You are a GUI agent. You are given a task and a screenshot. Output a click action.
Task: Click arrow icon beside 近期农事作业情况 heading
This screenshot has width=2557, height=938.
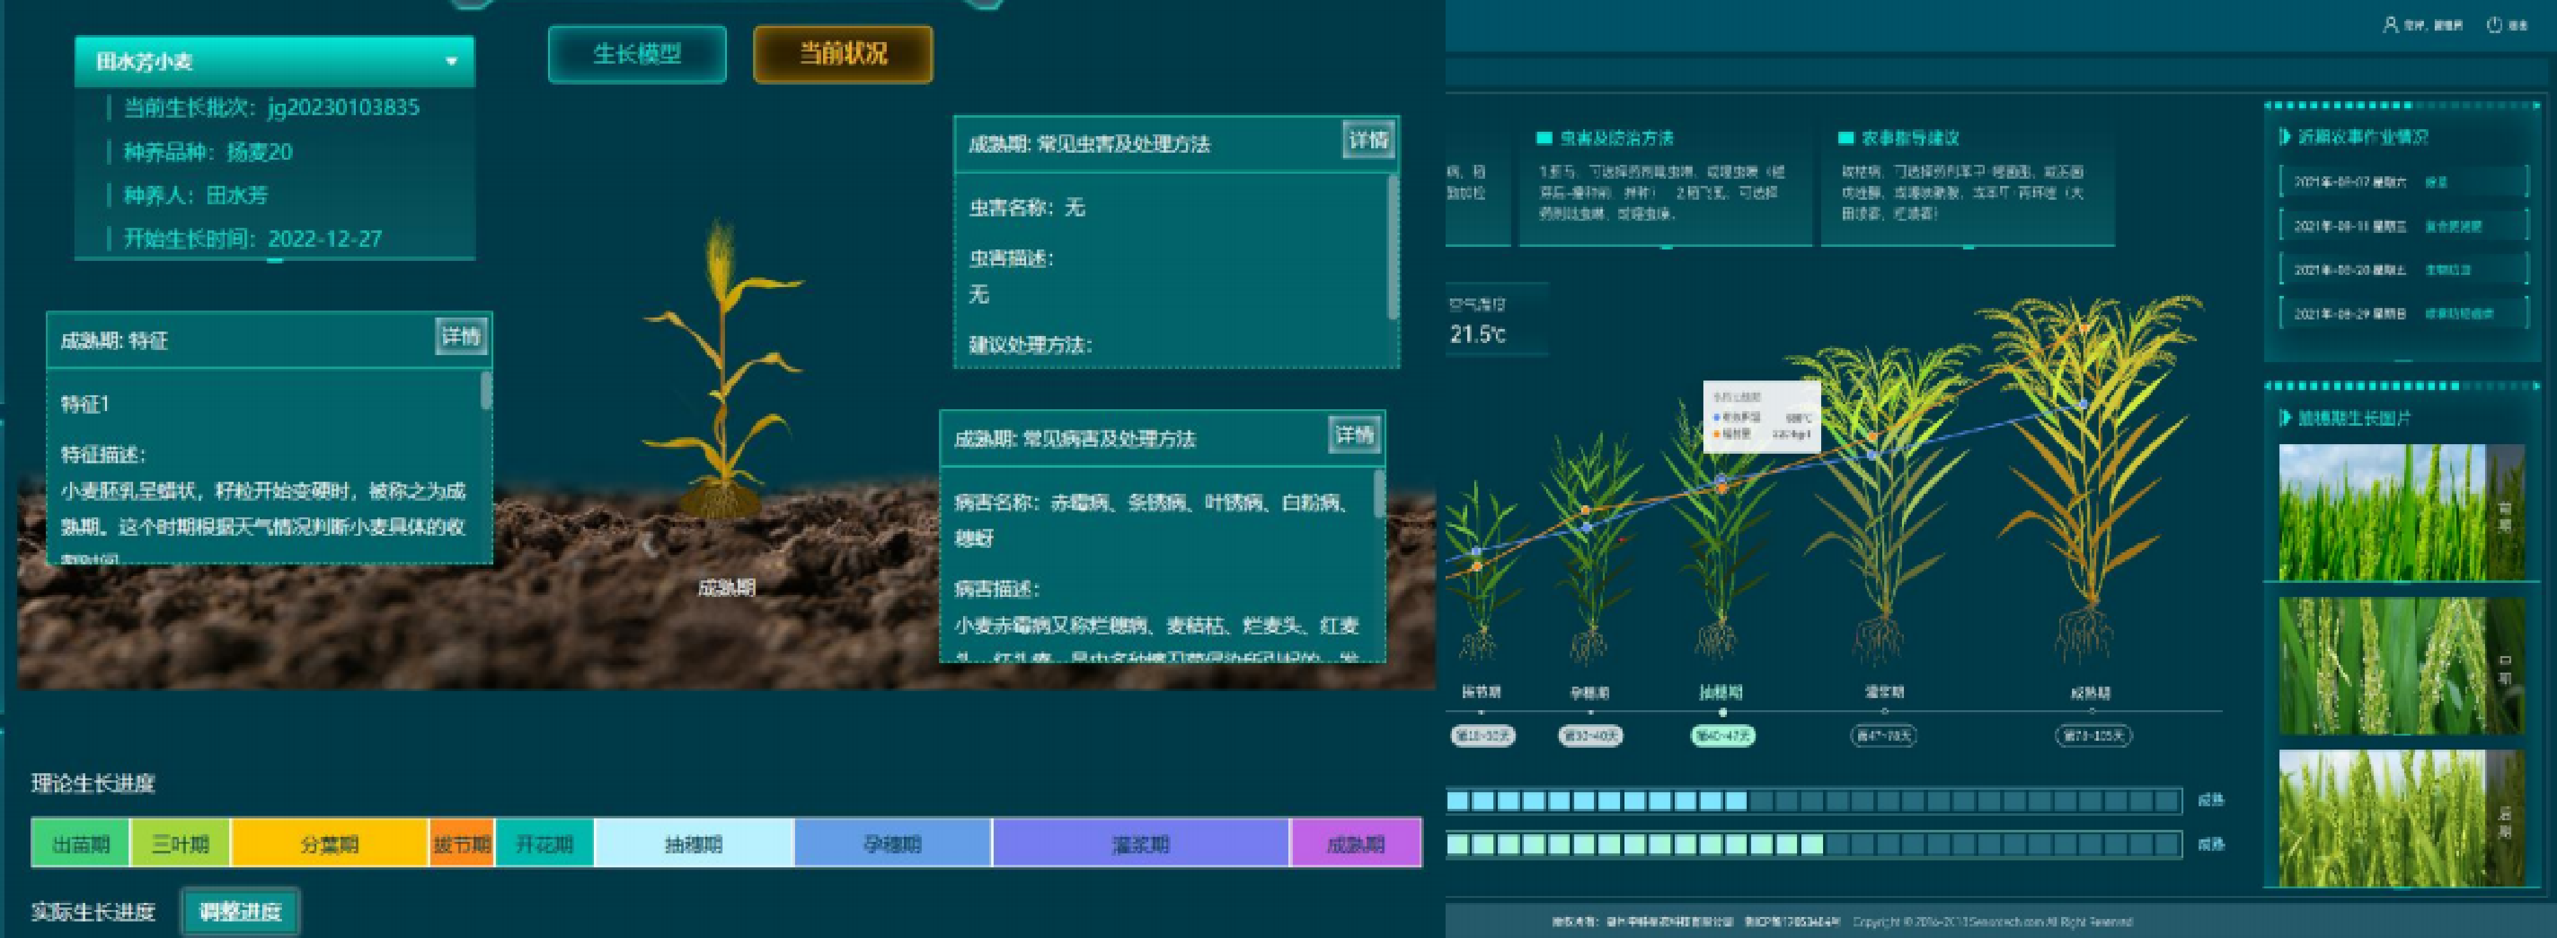pos(2285,137)
